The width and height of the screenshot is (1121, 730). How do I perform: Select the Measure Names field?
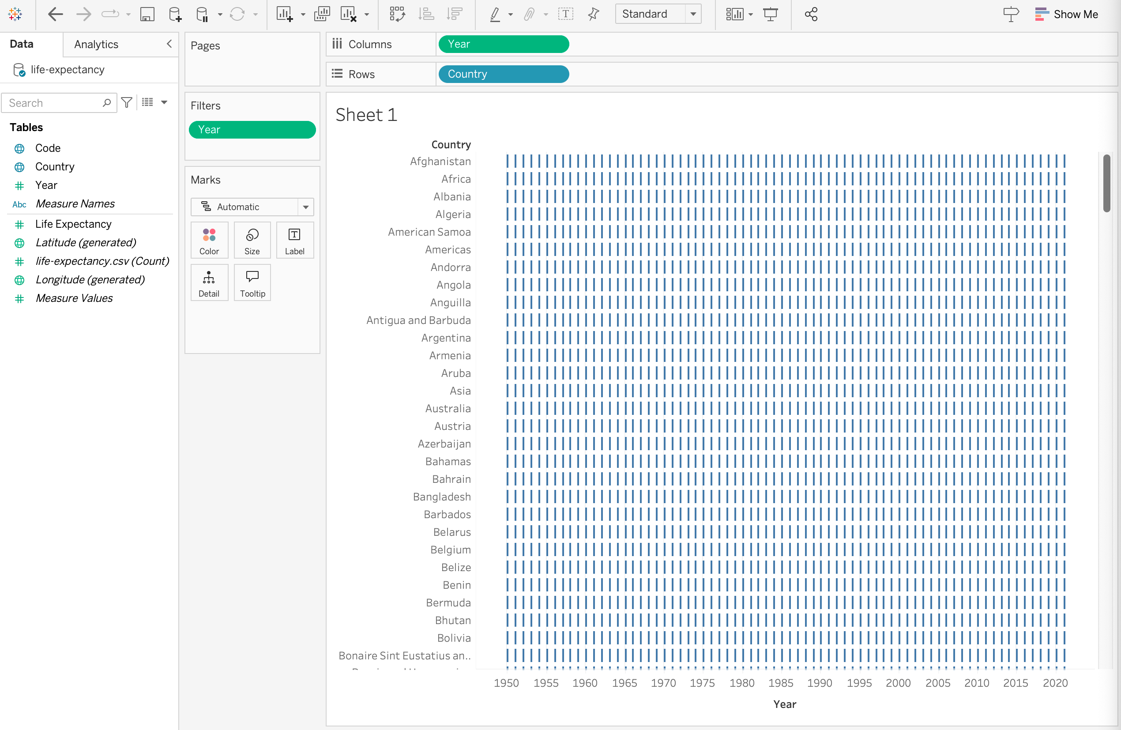(x=75, y=203)
